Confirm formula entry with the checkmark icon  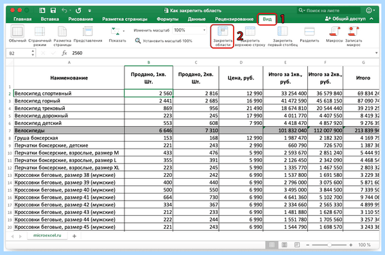click(53, 53)
